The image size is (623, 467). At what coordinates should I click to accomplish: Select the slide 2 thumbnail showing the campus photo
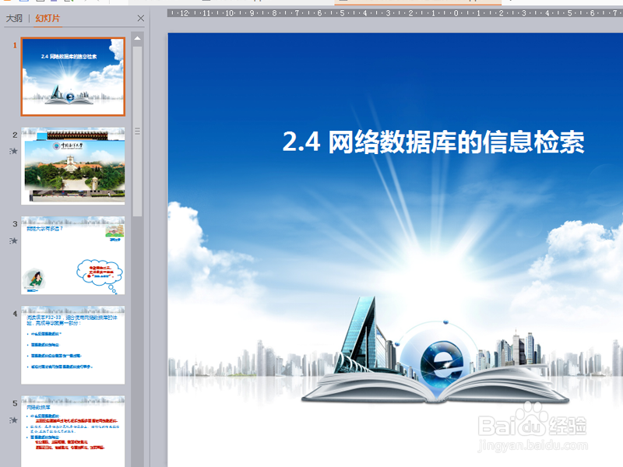[74, 166]
